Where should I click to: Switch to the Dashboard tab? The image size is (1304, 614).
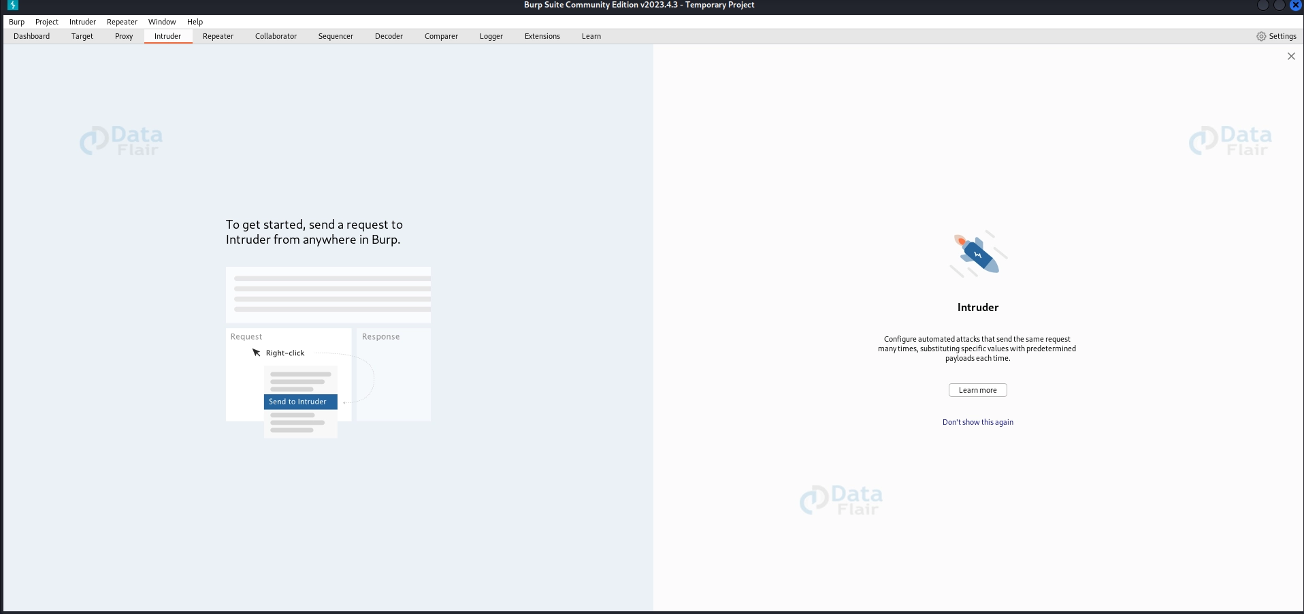tap(32, 36)
